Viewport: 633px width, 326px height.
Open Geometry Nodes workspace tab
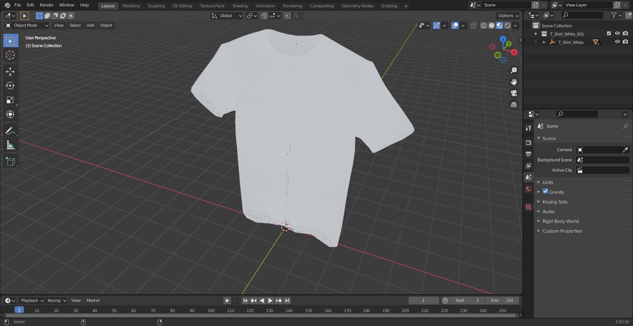click(x=357, y=6)
